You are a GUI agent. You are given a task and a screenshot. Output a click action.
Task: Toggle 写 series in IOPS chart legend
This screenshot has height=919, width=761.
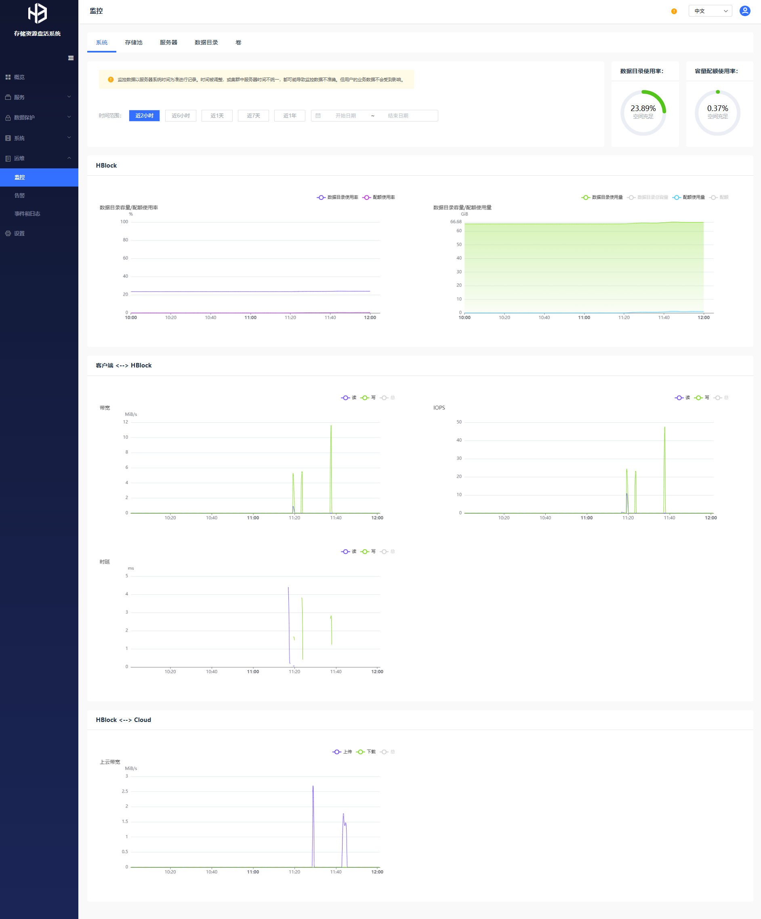click(x=702, y=398)
